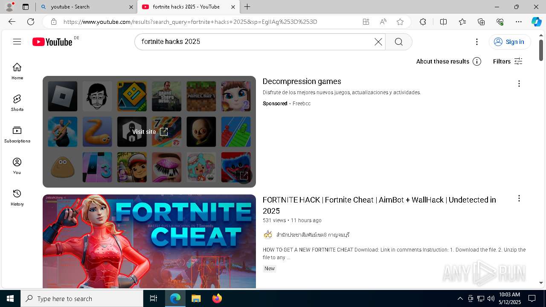This screenshot has height=307, width=546.
Task: Go back to previous page
Action: pos(12,22)
